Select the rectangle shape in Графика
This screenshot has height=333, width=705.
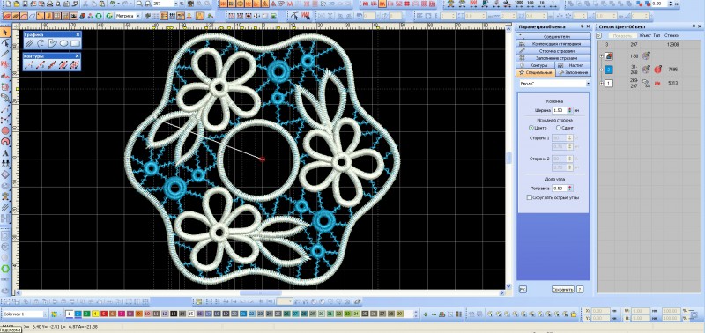pyautogui.click(x=75, y=43)
